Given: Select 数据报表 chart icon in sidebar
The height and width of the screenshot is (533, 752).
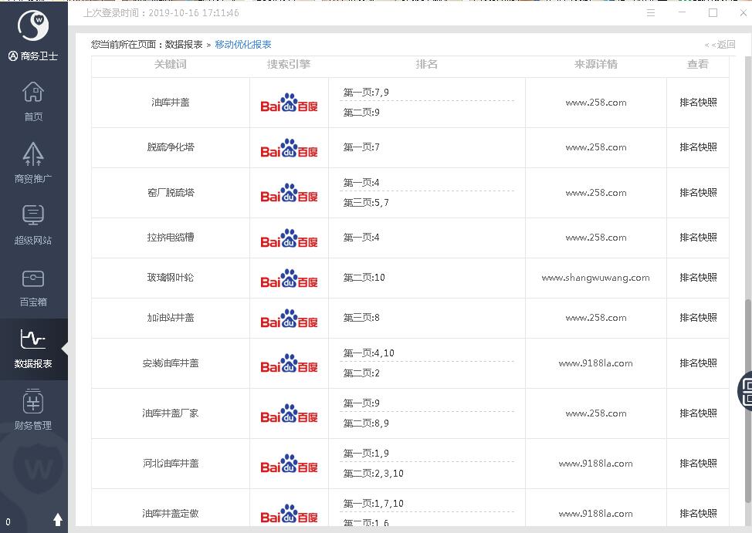Looking at the screenshot, I should (33, 348).
